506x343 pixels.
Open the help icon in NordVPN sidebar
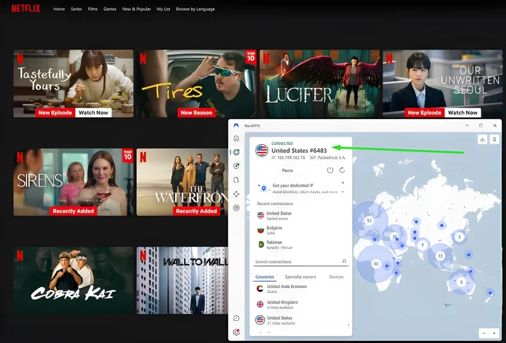[x=236, y=318]
